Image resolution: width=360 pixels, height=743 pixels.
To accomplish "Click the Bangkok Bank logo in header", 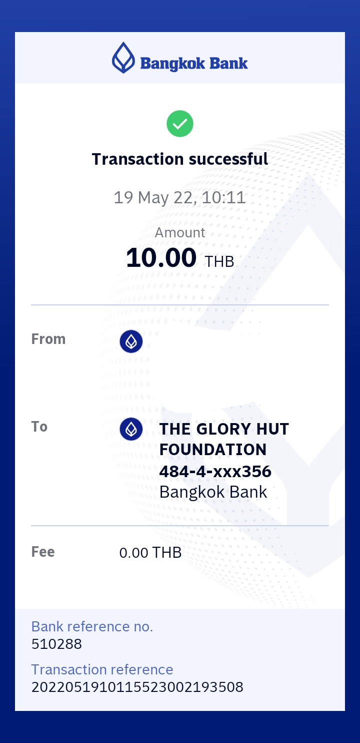I will (180, 58).
